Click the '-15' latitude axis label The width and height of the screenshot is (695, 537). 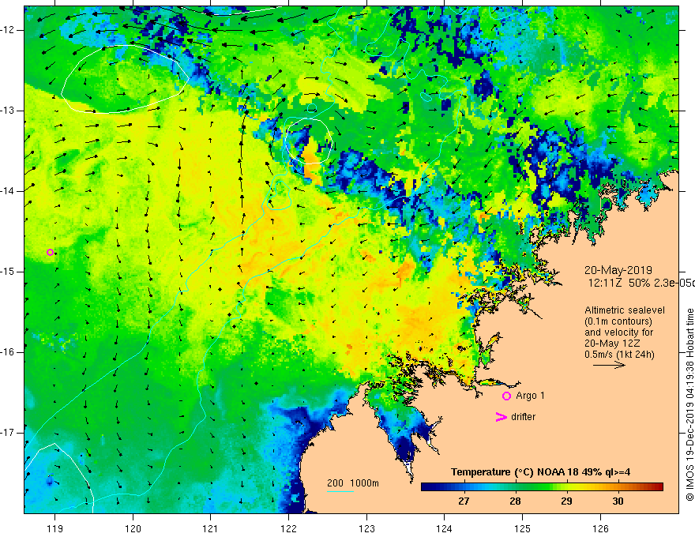click(8, 272)
